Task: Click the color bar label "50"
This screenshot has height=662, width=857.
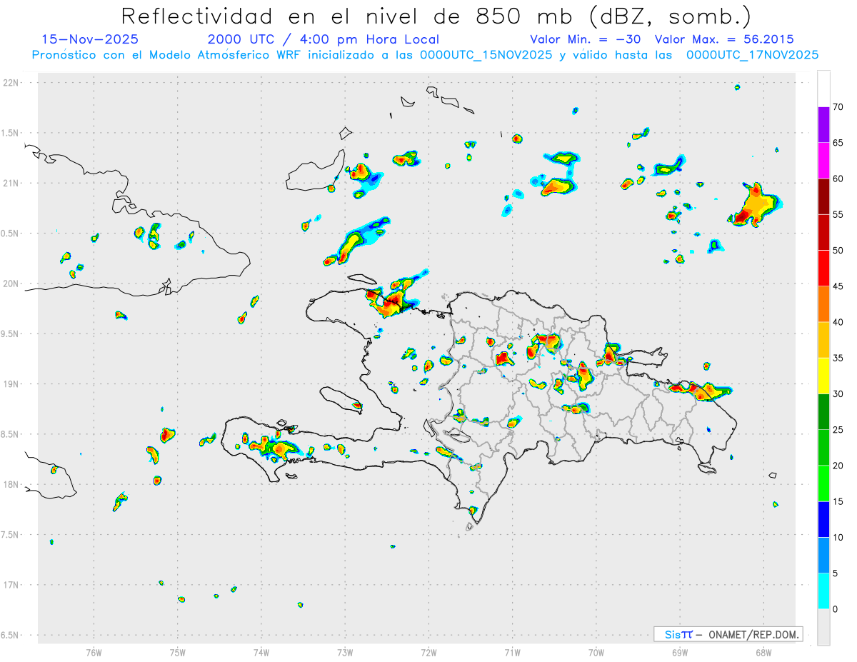Action: pos(838,251)
